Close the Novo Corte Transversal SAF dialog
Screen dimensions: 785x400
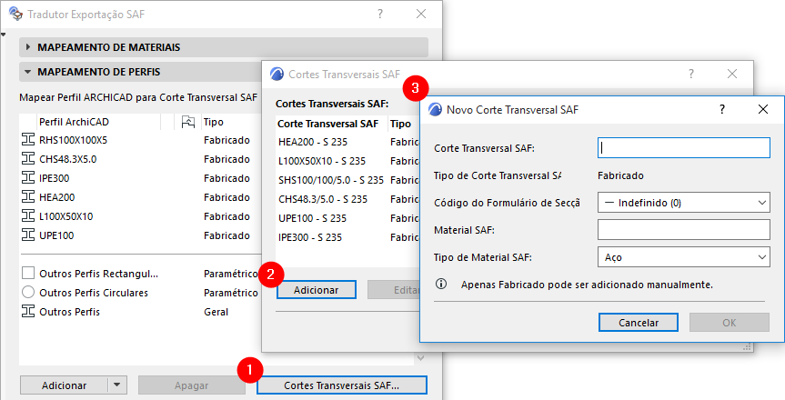point(762,109)
